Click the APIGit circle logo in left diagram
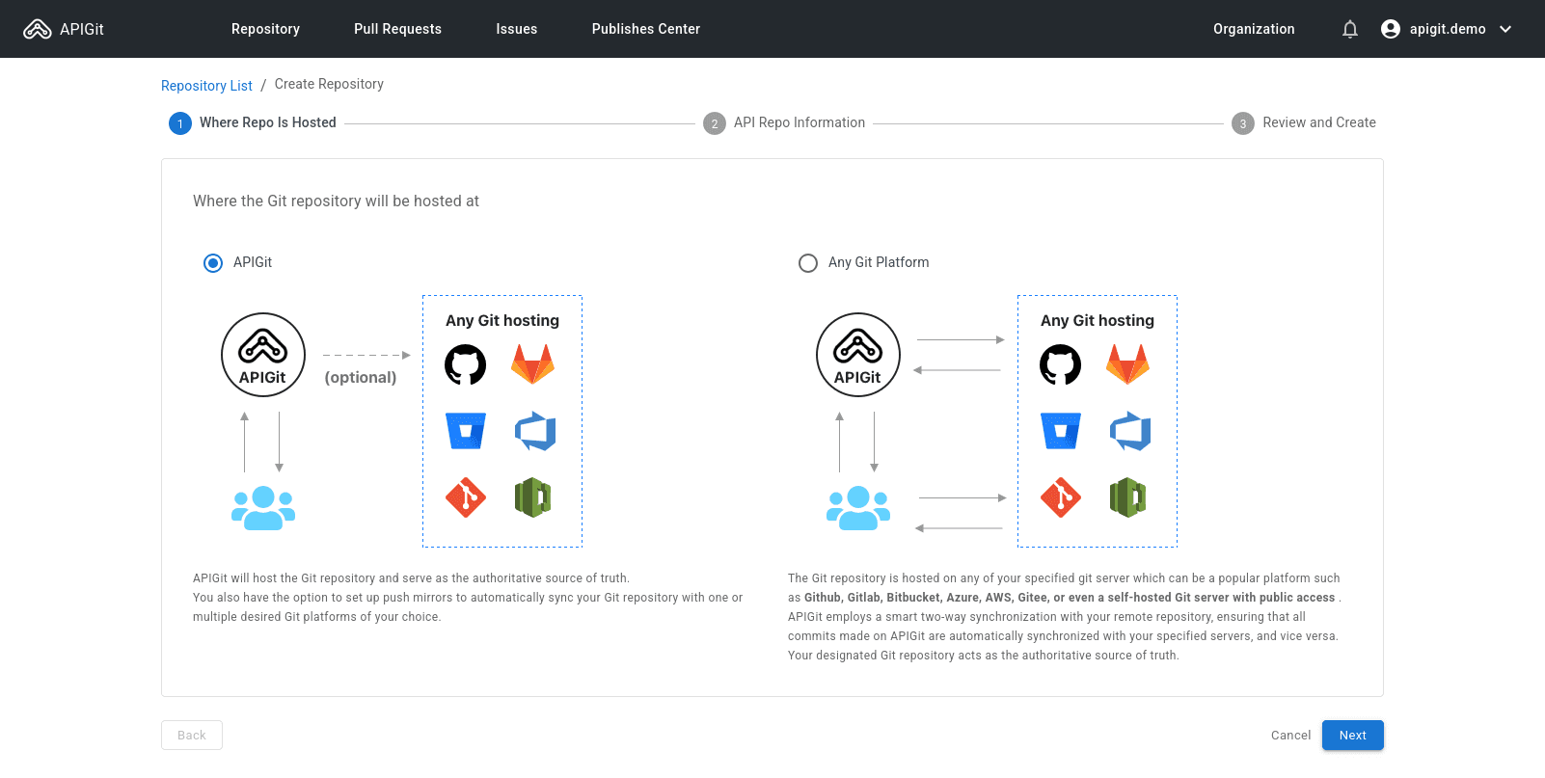The image size is (1545, 778). click(263, 355)
